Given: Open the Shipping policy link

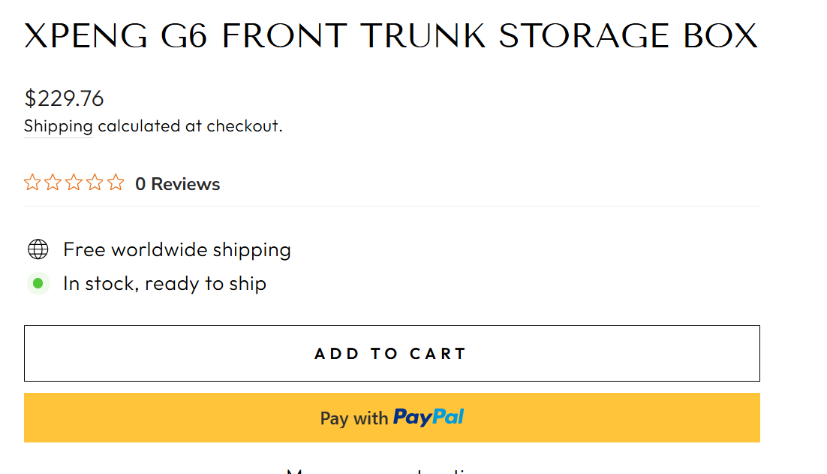Looking at the screenshot, I should tap(59, 126).
